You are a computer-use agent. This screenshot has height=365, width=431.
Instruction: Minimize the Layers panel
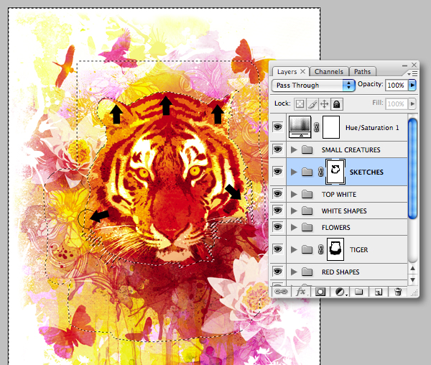[x=404, y=65]
